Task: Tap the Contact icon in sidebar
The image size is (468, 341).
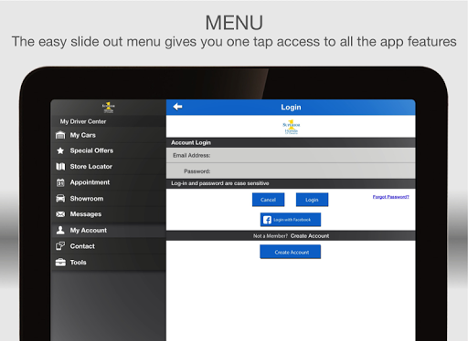Action: point(60,246)
